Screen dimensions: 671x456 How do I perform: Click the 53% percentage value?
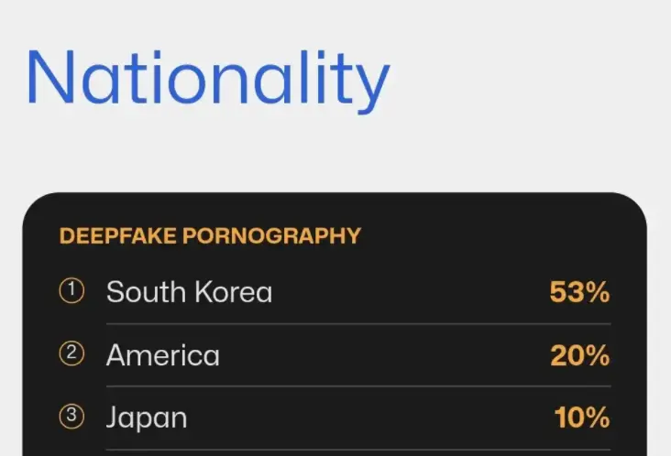(579, 293)
